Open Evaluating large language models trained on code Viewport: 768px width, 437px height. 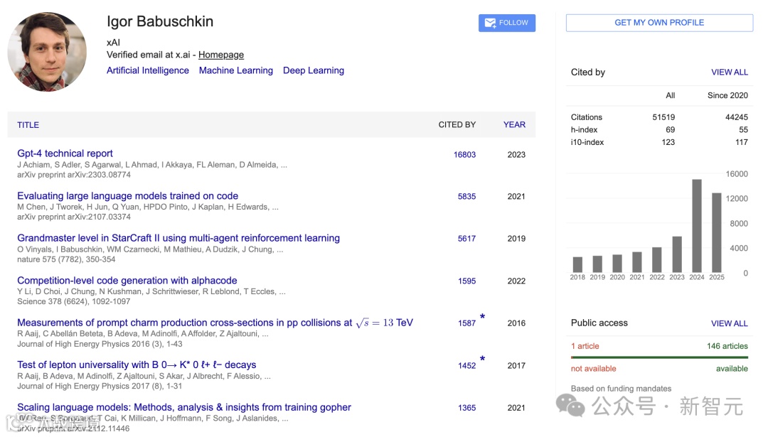127,195
